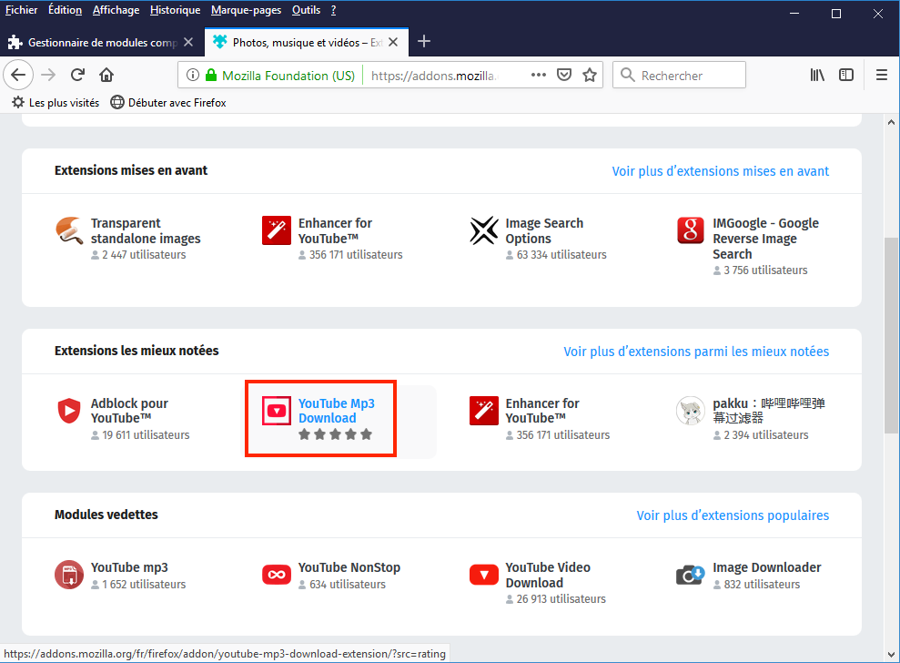Open Débuter avec Firefox bookmark
The width and height of the screenshot is (900, 663).
tap(168, 103)
